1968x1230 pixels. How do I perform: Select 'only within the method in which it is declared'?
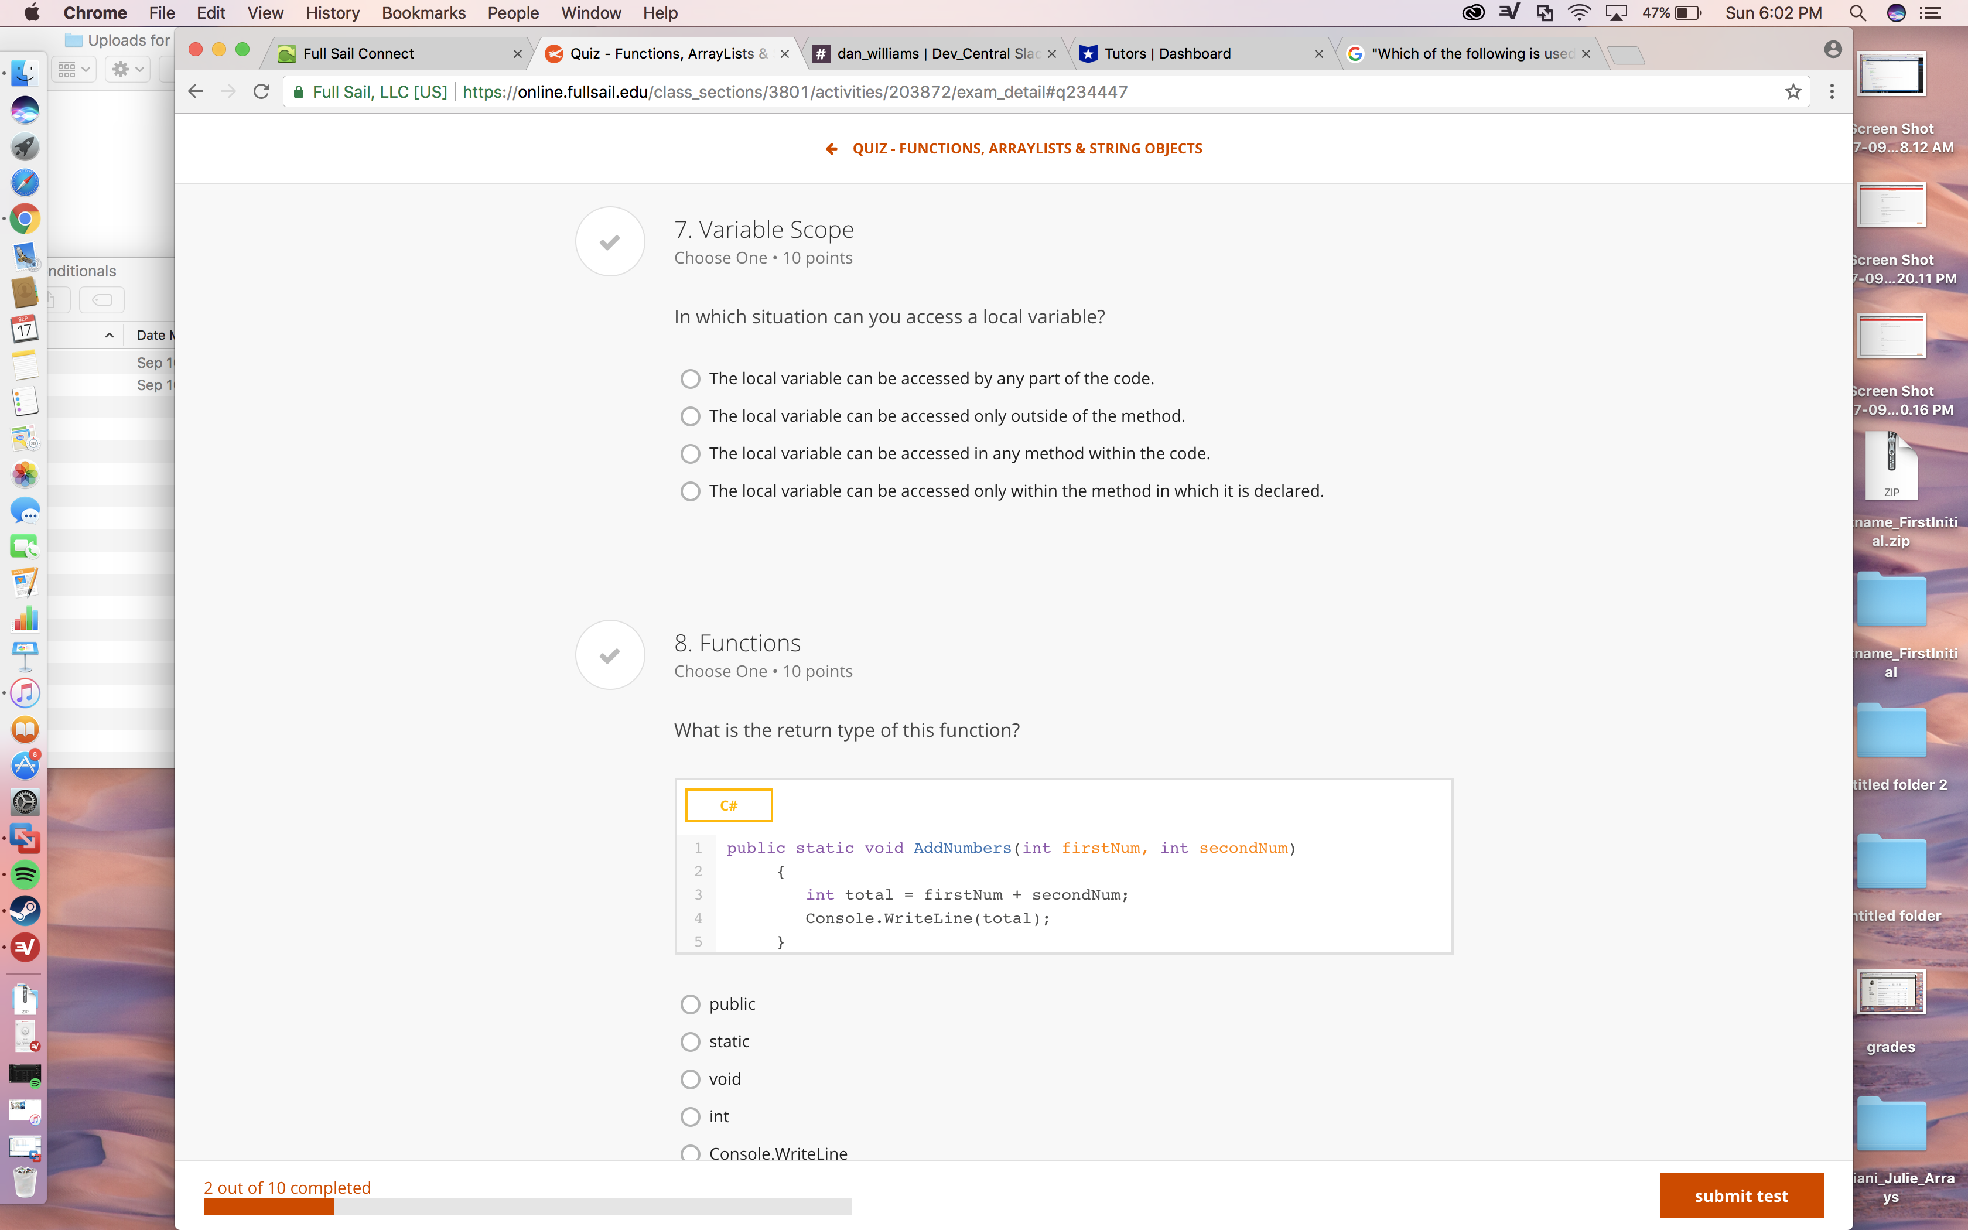(x=691, y=491)
